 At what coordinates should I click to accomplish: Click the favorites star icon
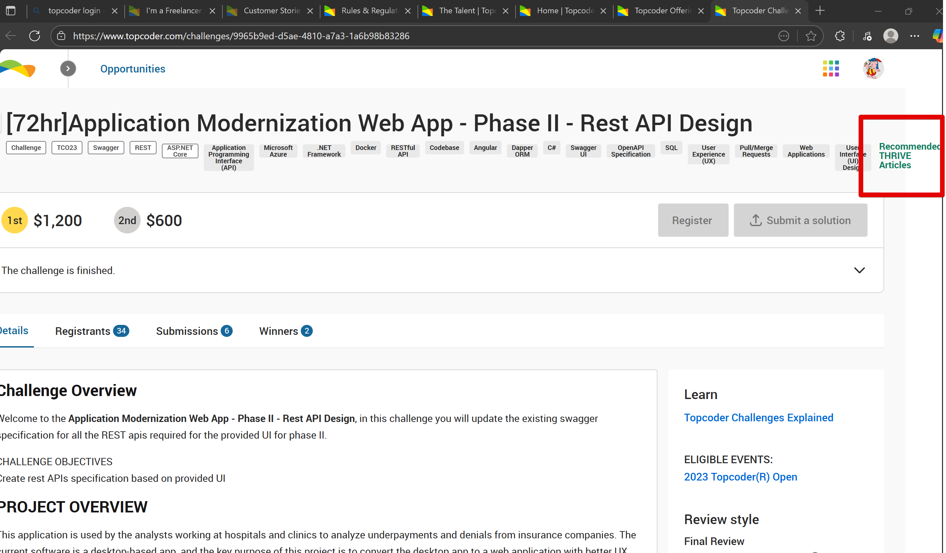click(811, 36)
